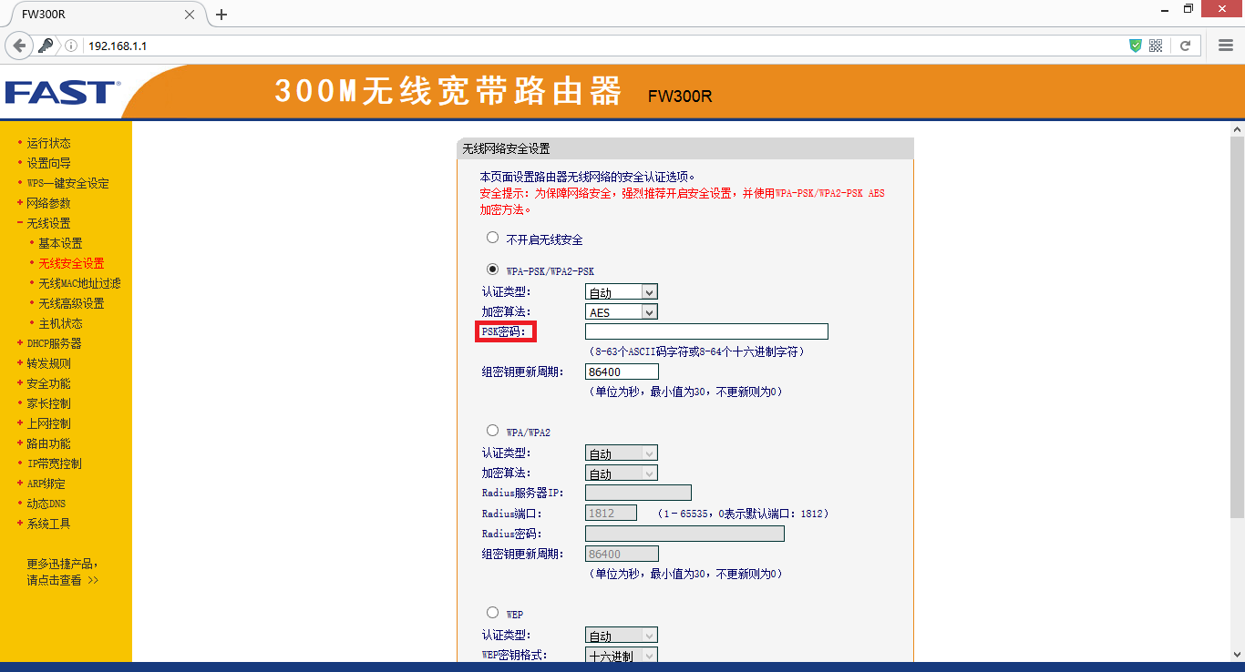Viewport: 1245px width, 672px height.
Task: Click WPA-PSK 组密钥更新周期 86400 field
Action: tap(622, 372)
